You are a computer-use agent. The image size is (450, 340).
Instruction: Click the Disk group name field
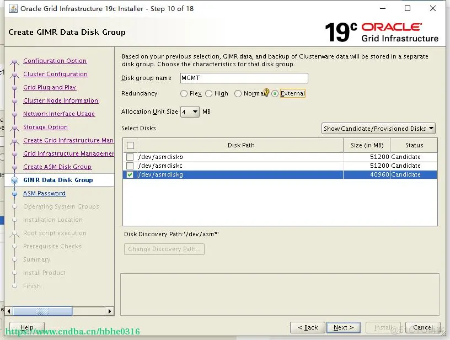tap(244, 78)
